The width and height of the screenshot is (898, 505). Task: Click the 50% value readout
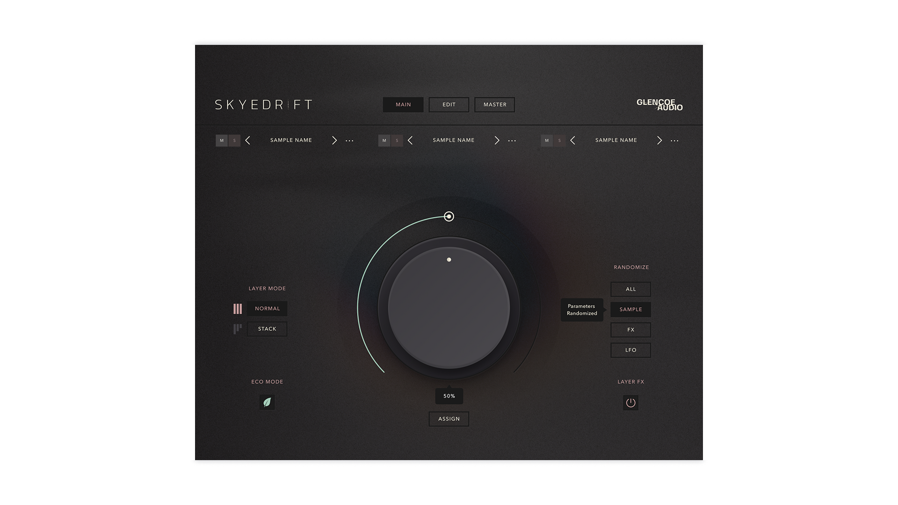(x=449, y=396)
